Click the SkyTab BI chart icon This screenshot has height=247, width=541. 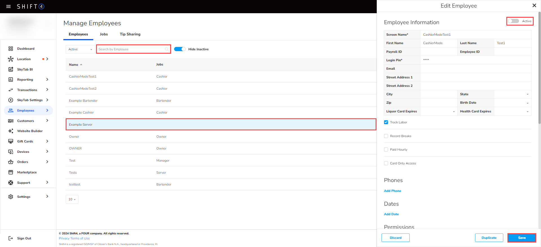pos(11,69)
